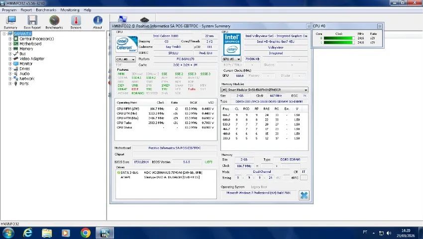Open the Report menu
The height and width of the screenshot is (239, 423).
pos(26,10)
